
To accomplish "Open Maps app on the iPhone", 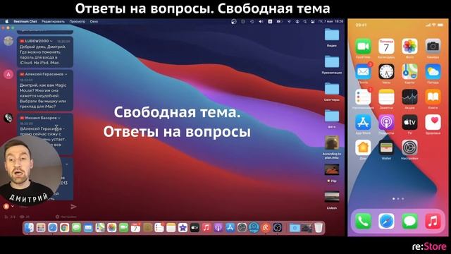I will click(x=409, y=72).
